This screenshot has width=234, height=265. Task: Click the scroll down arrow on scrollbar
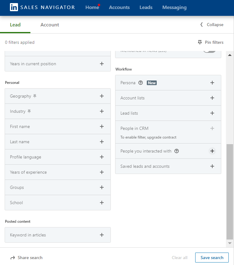point(230,243)
